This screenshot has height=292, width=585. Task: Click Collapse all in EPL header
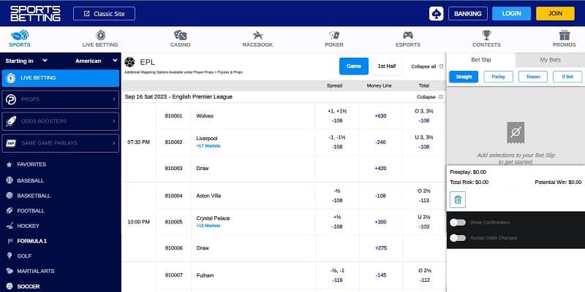tap(427, 66)
